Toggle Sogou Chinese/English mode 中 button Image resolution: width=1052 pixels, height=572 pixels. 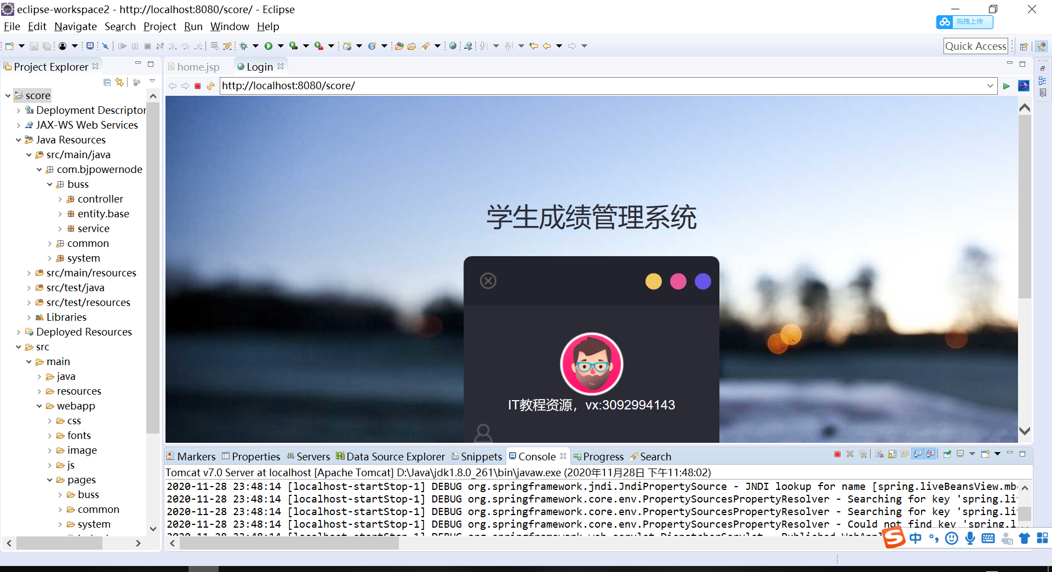click(x=916, y=538)
